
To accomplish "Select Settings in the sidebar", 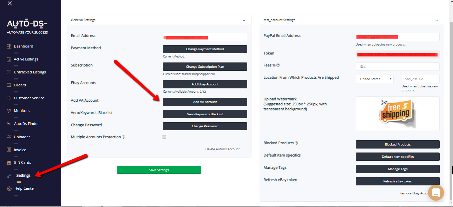I will [x=23, y=175].
